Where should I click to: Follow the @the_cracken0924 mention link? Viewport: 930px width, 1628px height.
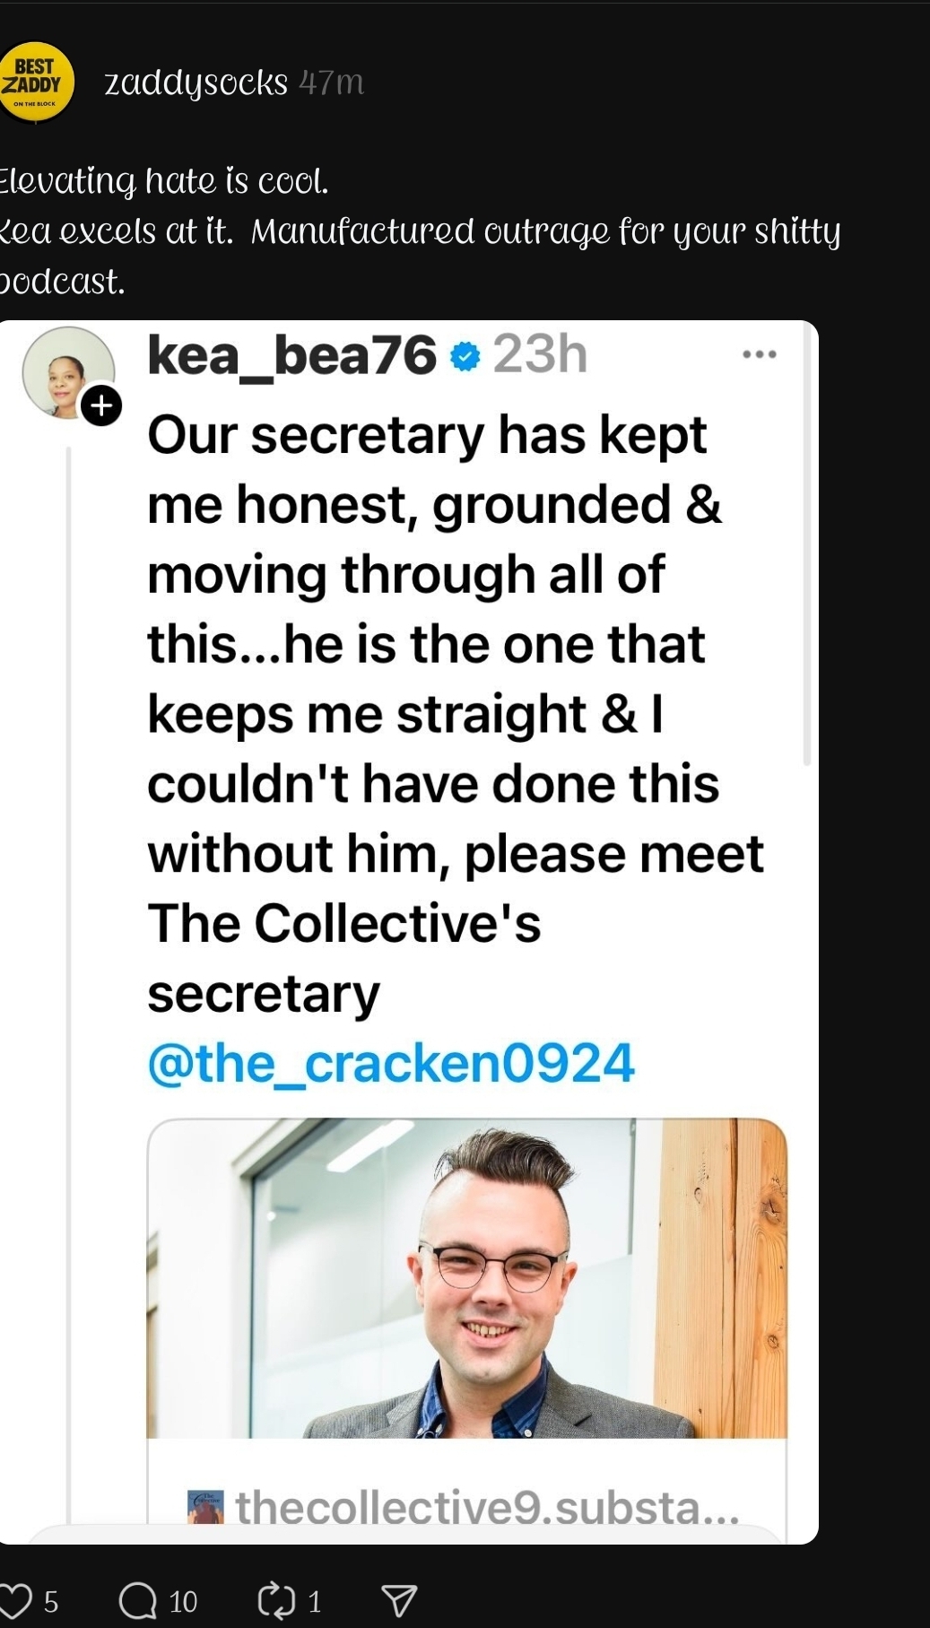[x=391, y=1064]
